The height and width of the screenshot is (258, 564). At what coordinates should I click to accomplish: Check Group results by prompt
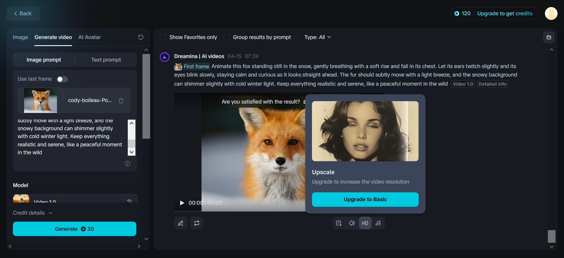(x=226, y=37)
